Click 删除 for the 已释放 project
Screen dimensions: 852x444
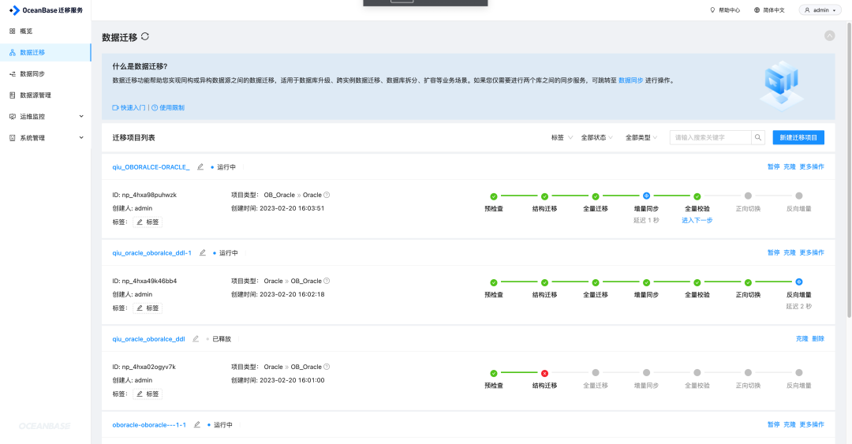click(x=818, y=338)
